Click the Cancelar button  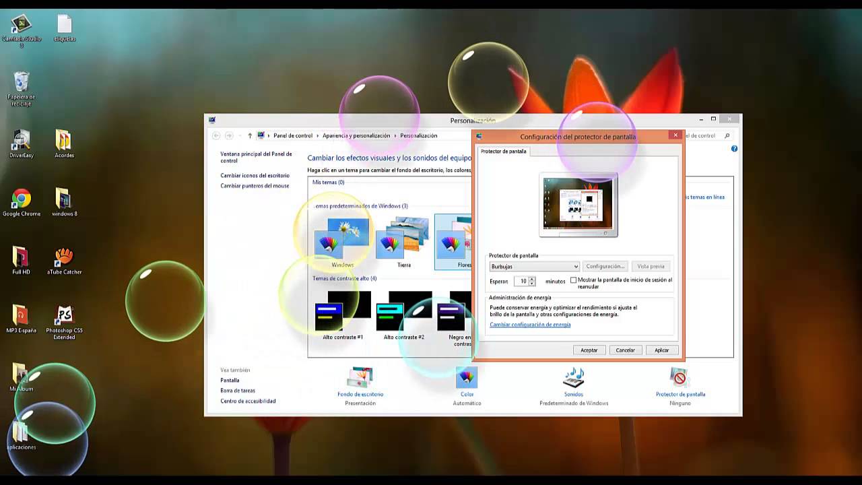626,350
